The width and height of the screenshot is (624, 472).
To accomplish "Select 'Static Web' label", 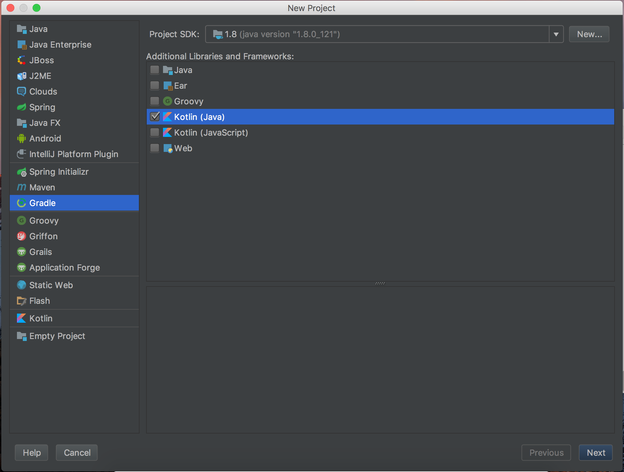I will (51, 285).
